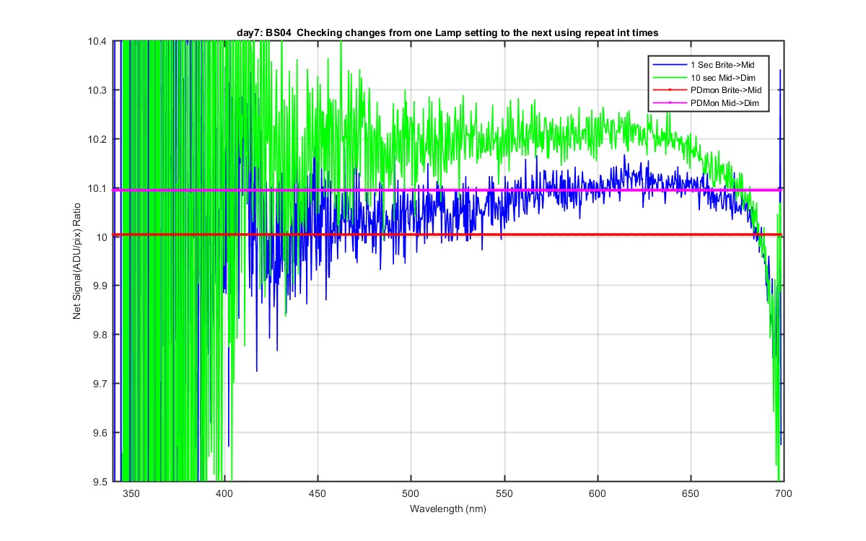This screenshot has width=866, height=541.
Task: Click y-axis tick label 10.2
Action: point(98,139)
